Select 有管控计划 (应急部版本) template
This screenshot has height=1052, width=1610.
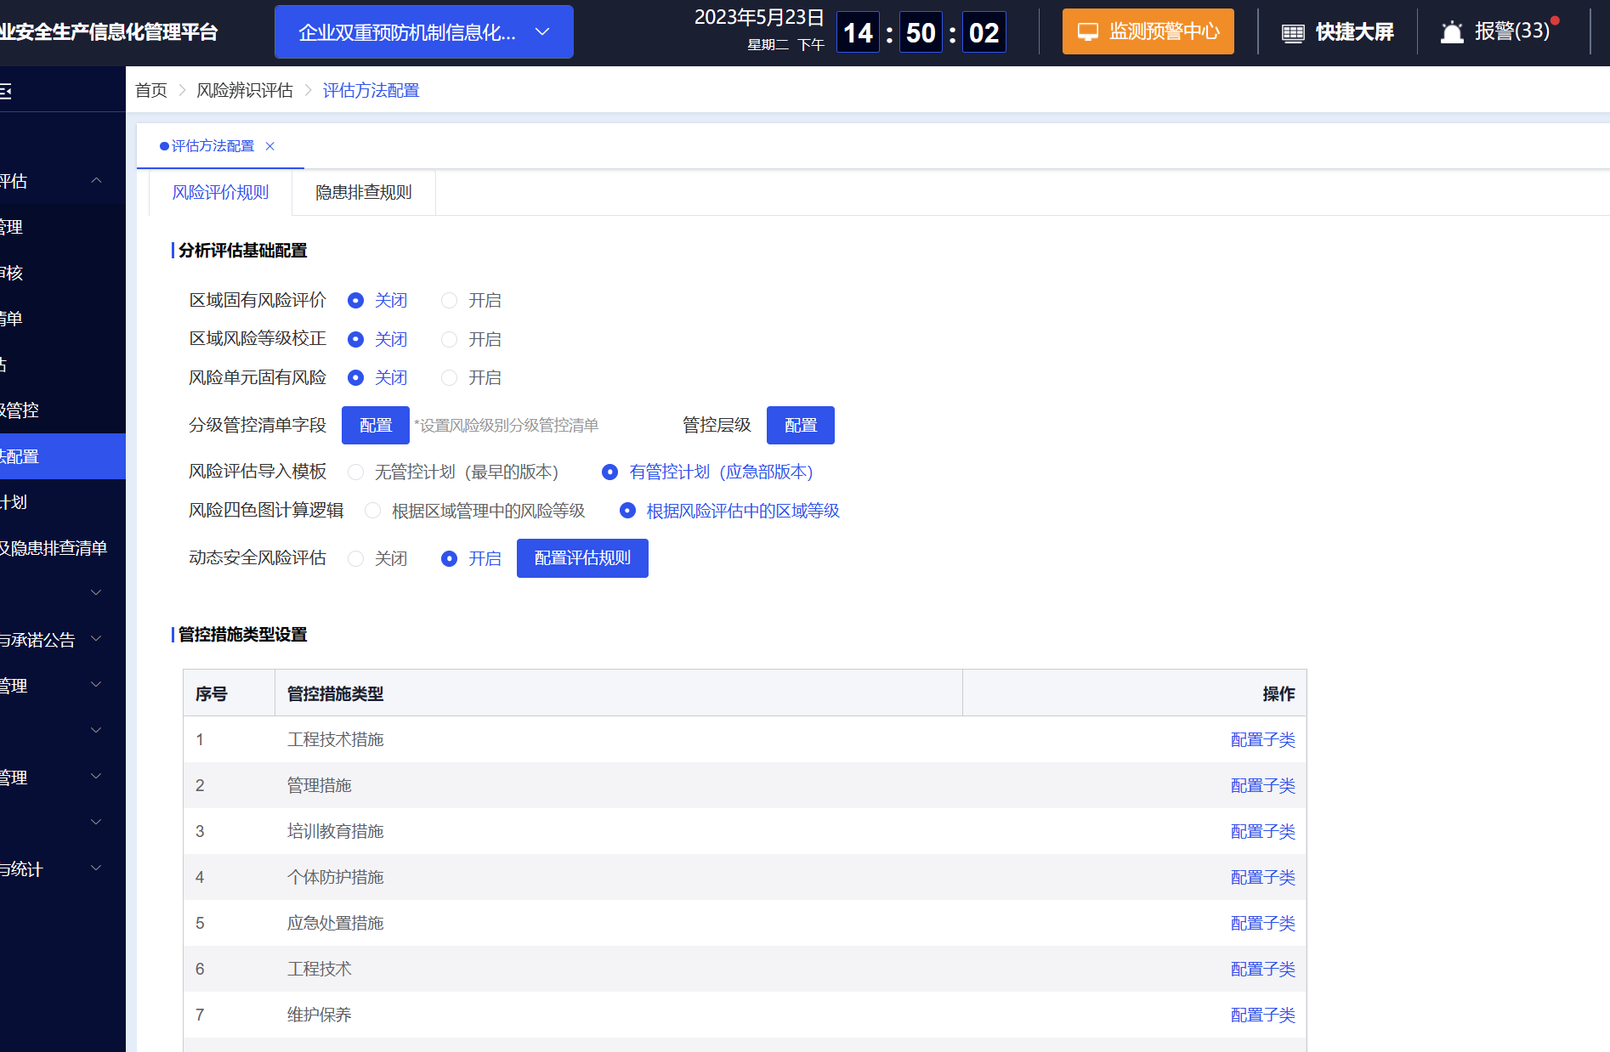click(x=610, y=472)
